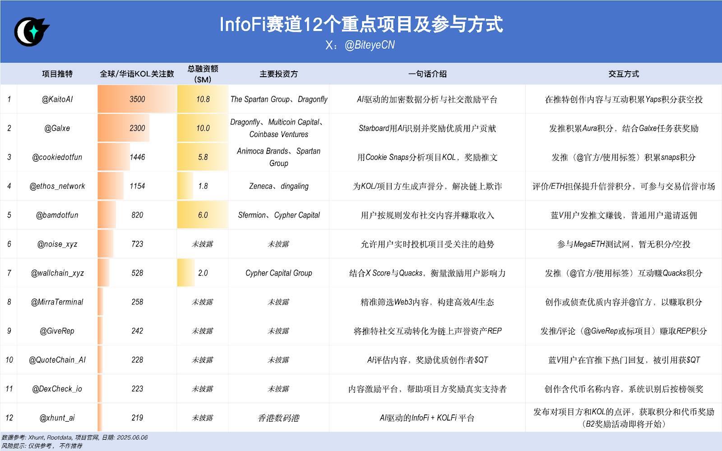Select the 1446 KOL count cell
722x451 pixels.
pos(137,157)
